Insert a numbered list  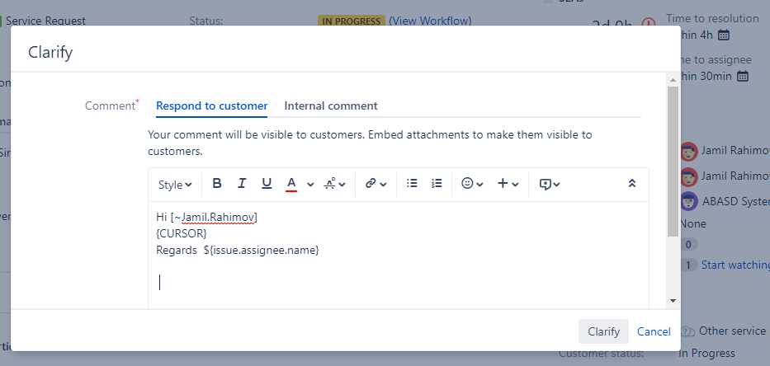point(437,184)
